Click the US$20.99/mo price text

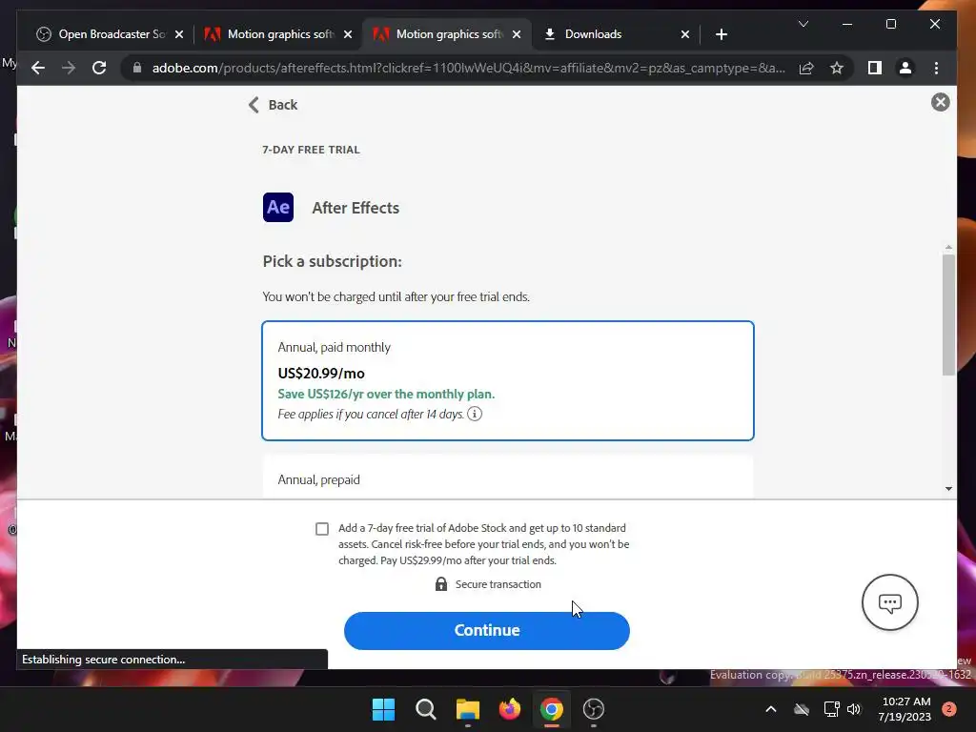(321, 374)
